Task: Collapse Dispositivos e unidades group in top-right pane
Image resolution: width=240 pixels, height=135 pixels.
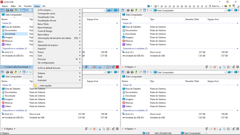Action: coord(237,49)
